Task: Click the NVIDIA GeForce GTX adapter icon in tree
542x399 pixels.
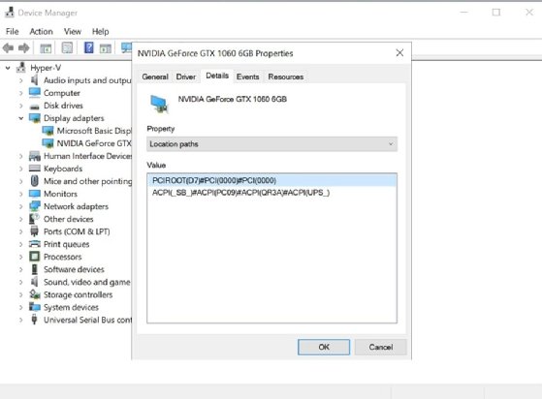Action: point(48,143)
